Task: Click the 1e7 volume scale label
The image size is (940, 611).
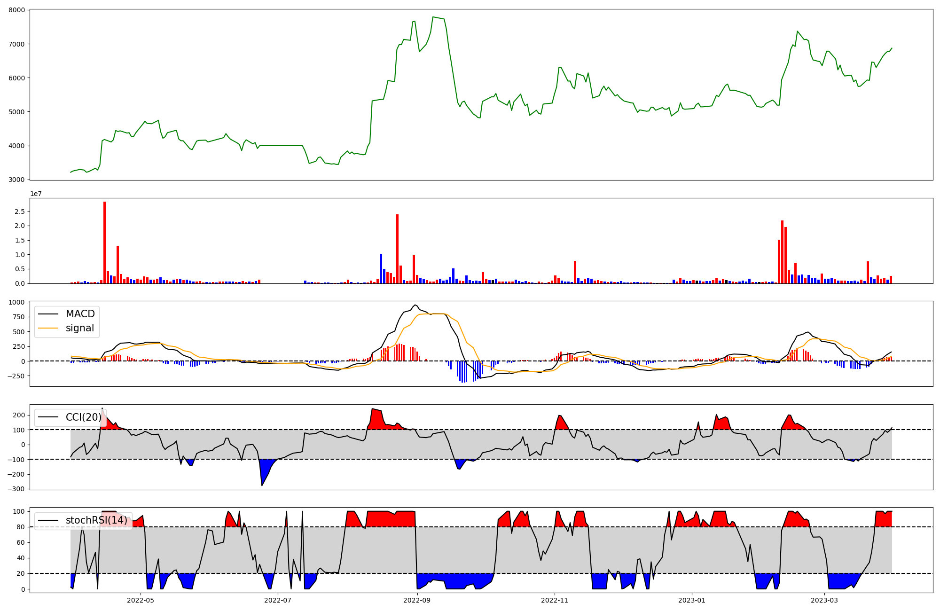Action: click(36, 194)
